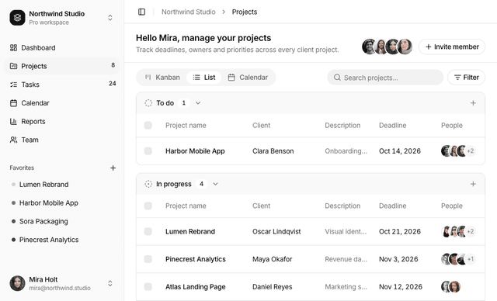The width and height of the screenshot is (497, 301).
Task: Open the Filter button
Action: click(466, 78)
